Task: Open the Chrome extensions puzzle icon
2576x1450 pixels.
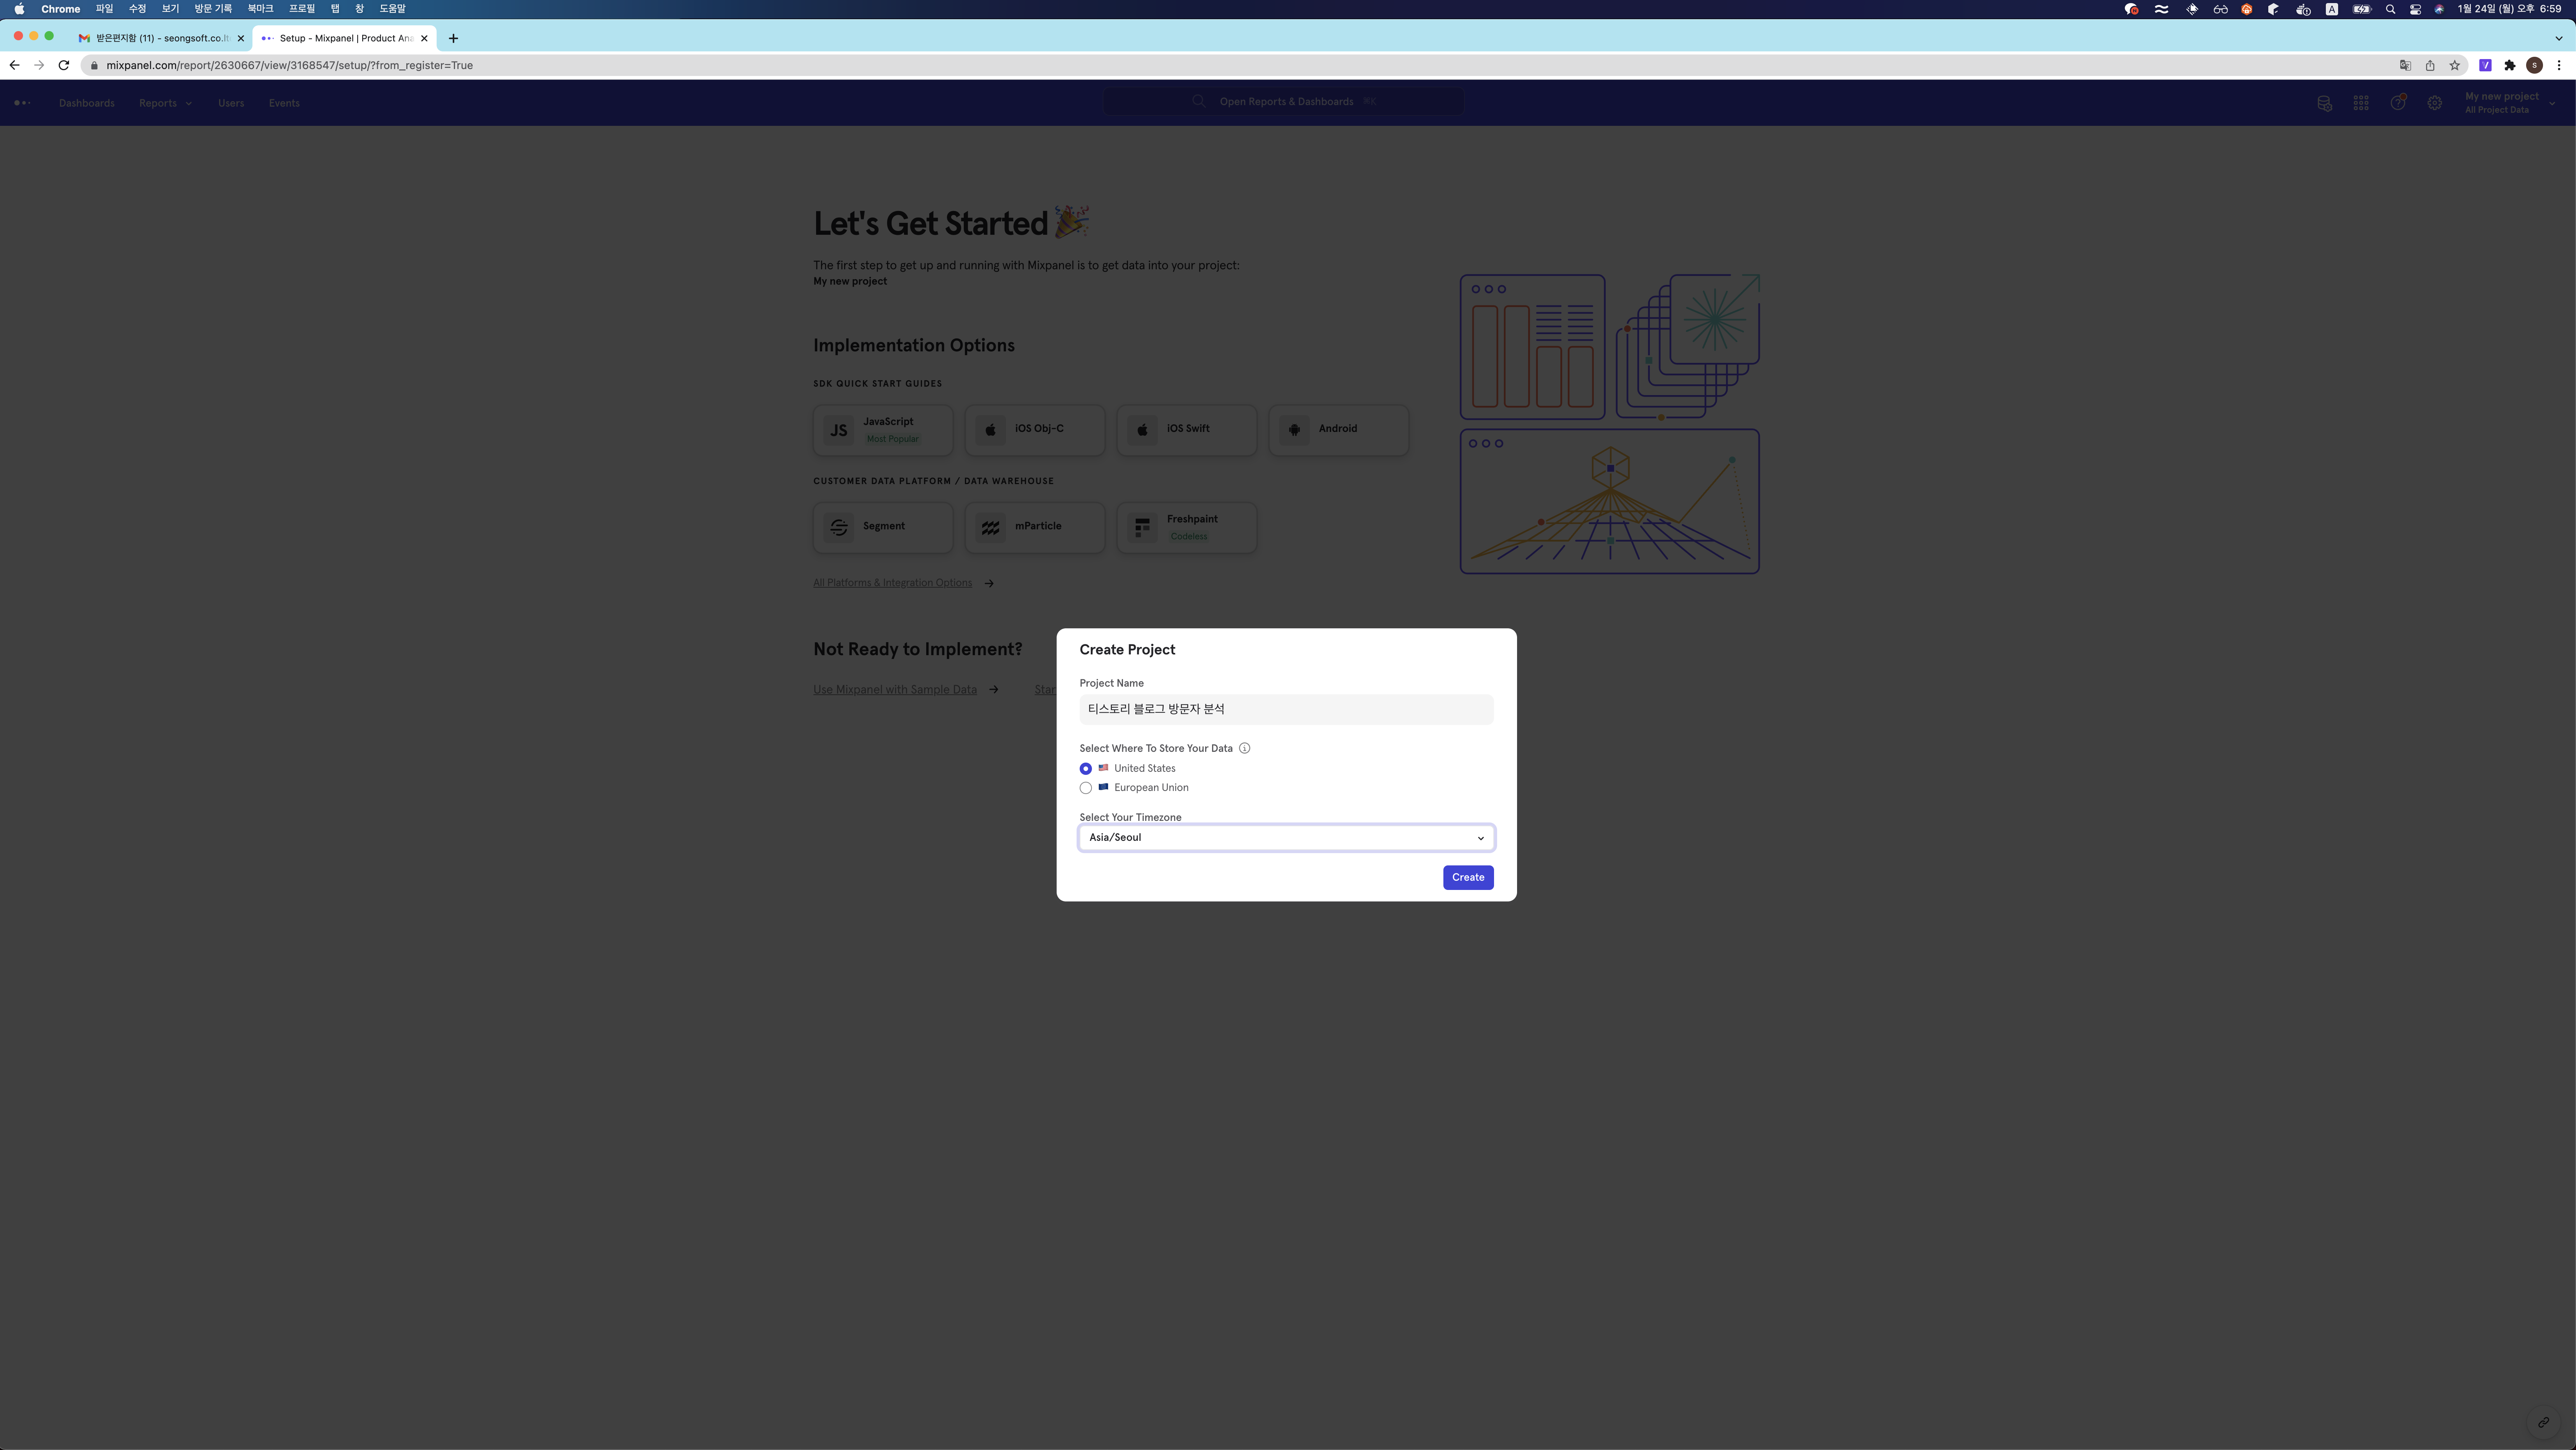Action: pos(2510,65)
